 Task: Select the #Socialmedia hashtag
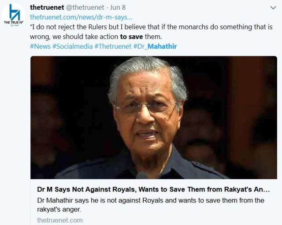tap(72, 46)
